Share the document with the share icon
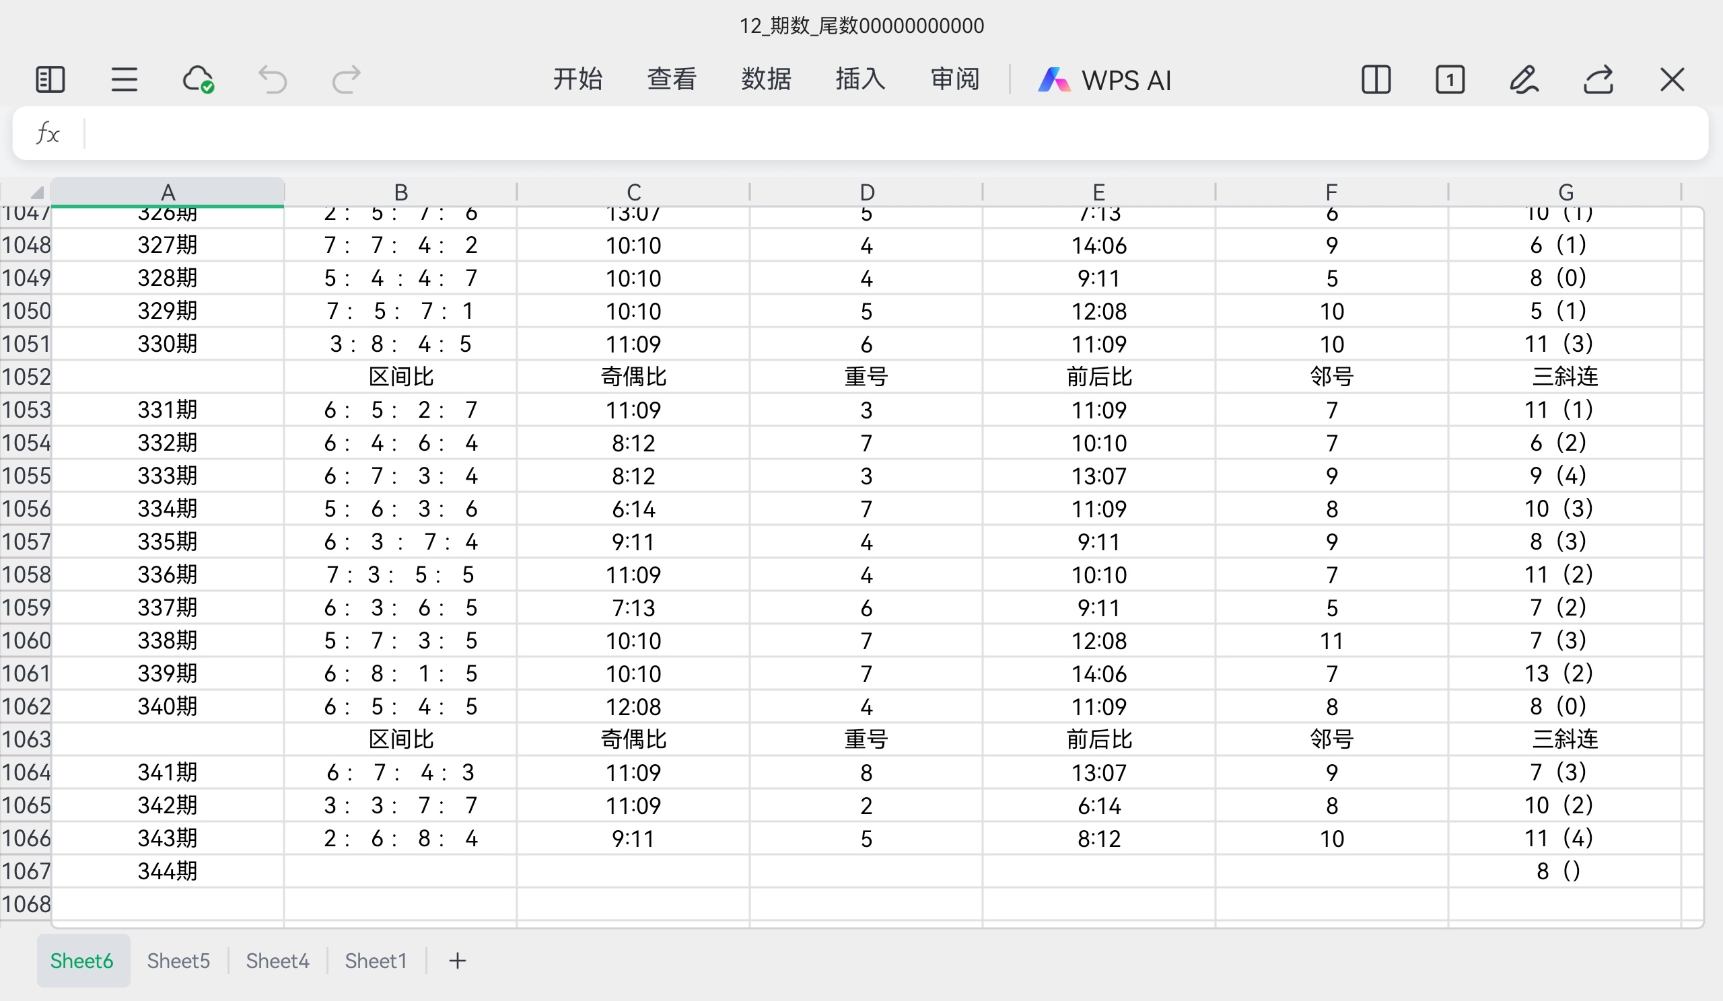The width and height of the screenshot is (1723, 1001). [x=1598, y=79]
